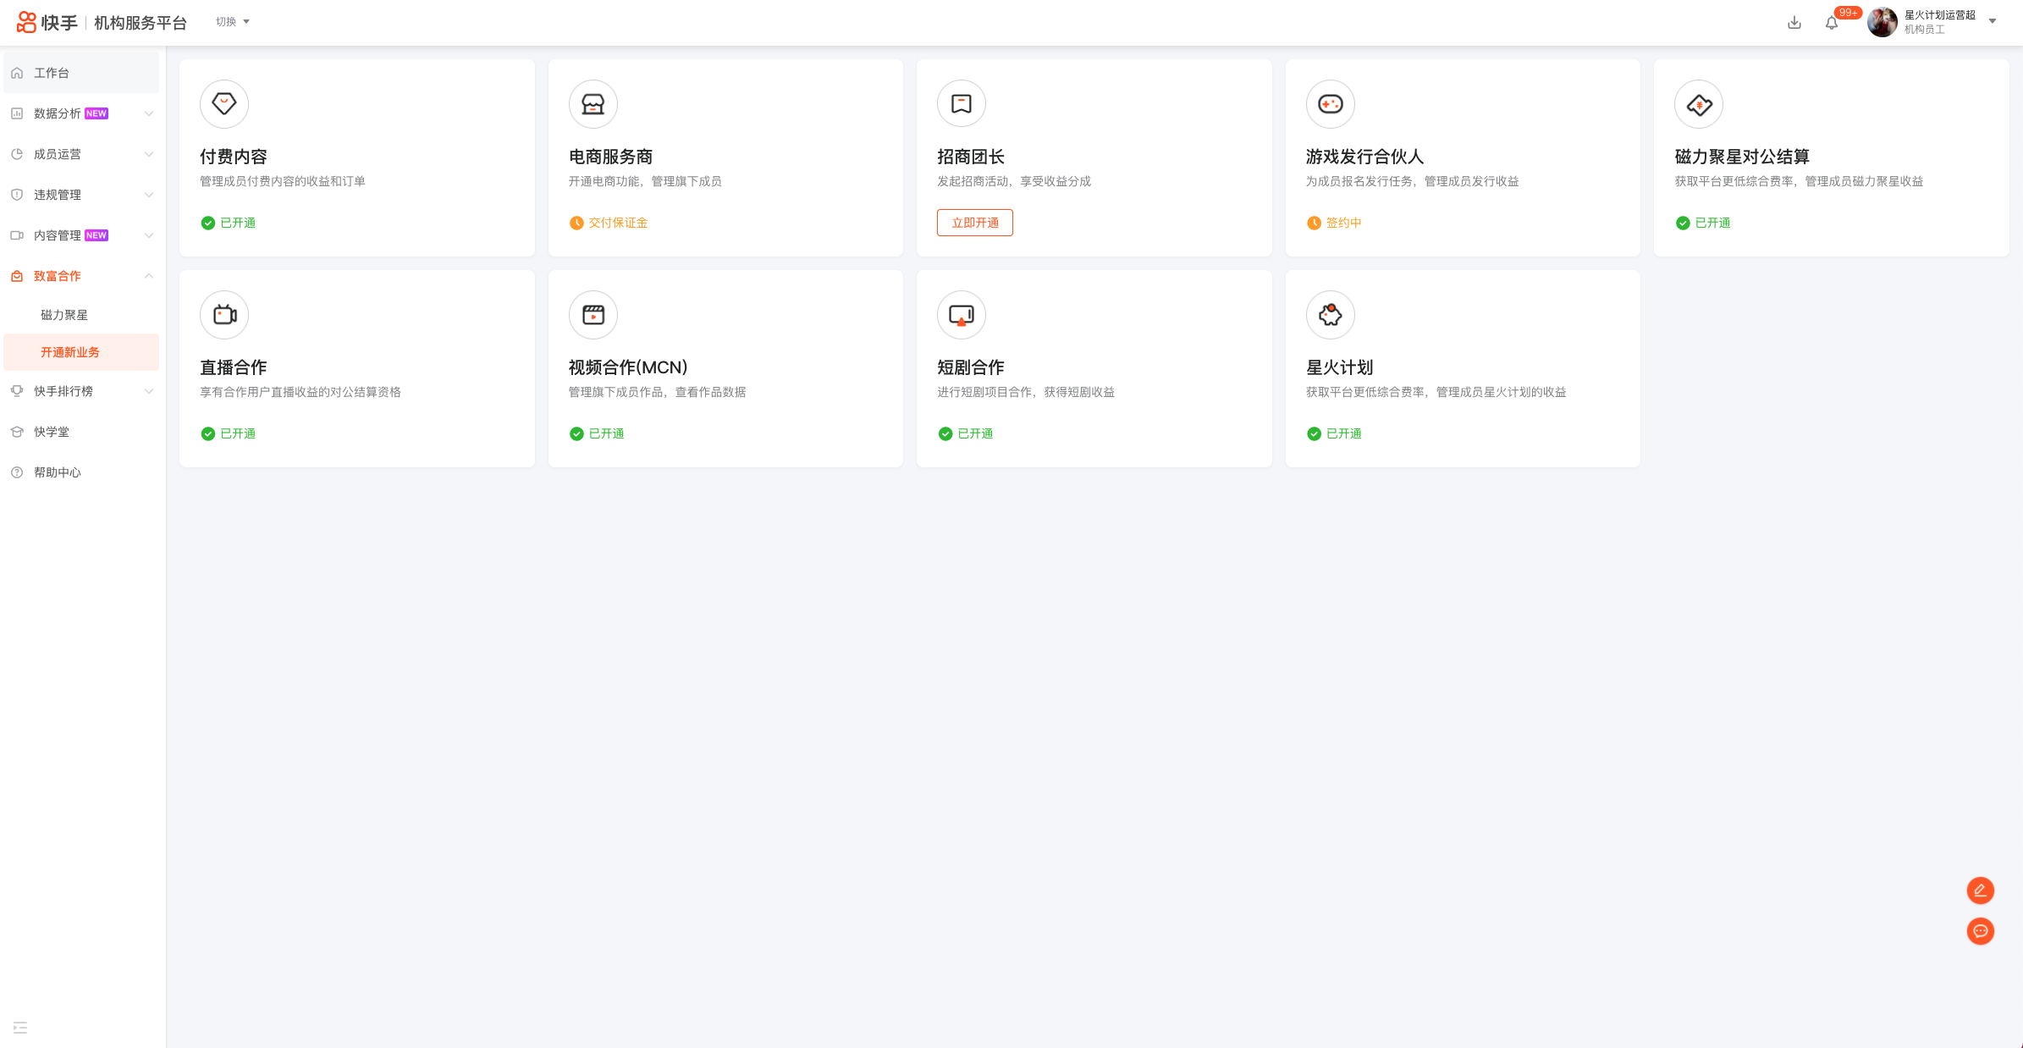Open notifications bell icon
The image size is (2023, 1048).
pos(1832,23)
